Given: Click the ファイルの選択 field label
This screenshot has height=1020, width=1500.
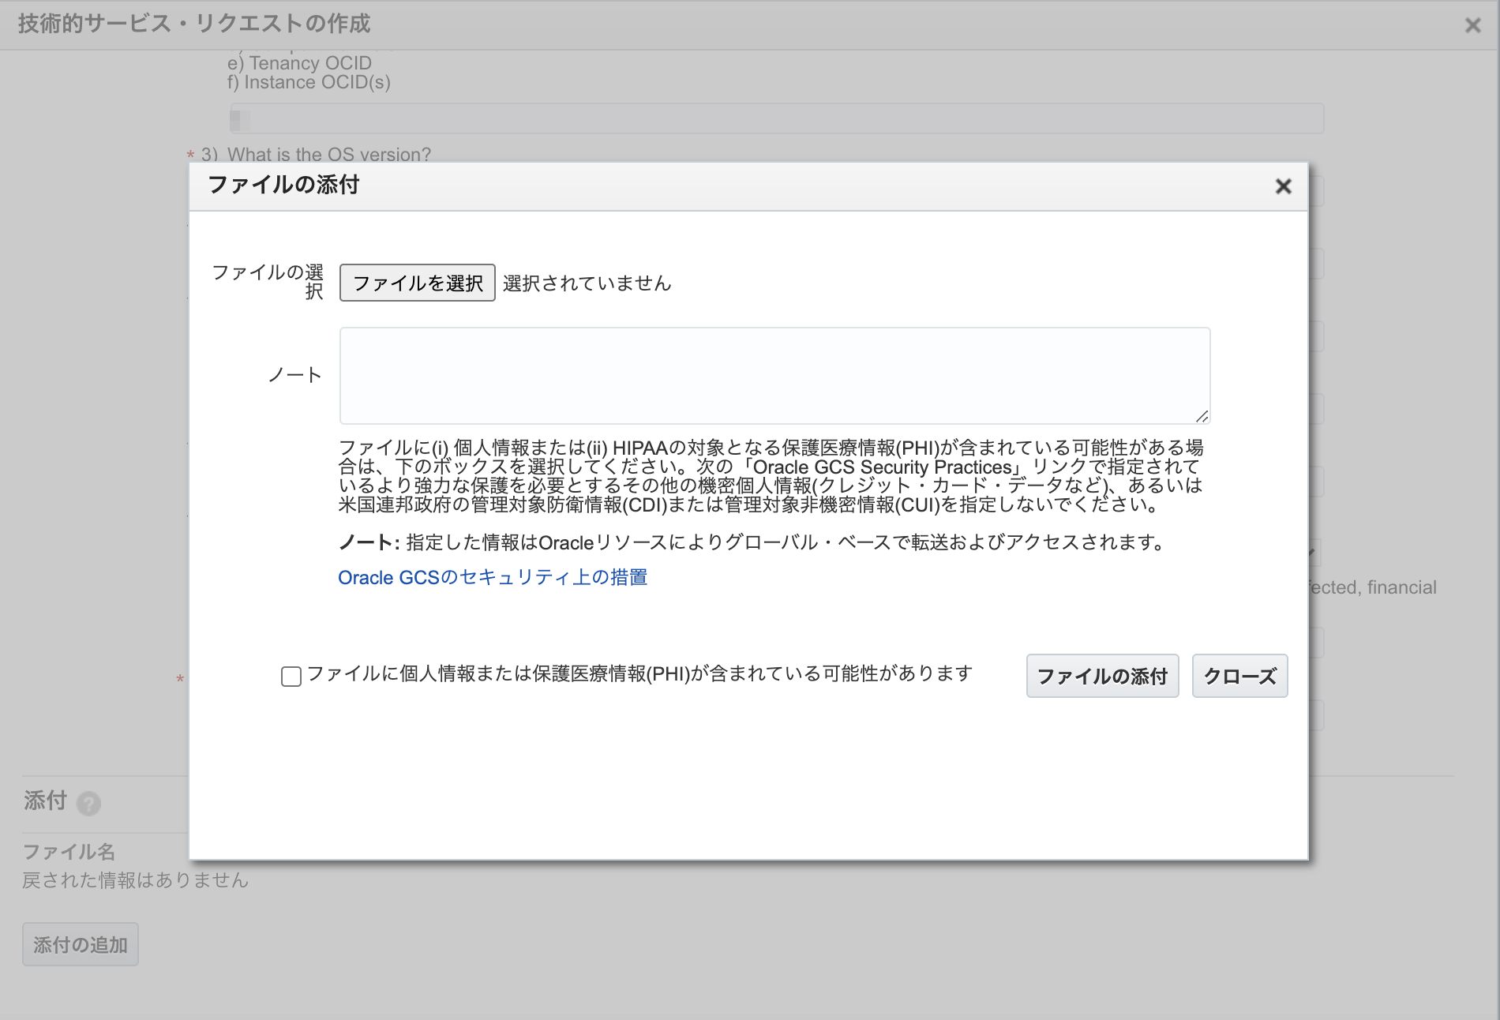Looking at the screenshot, I should click(x=268, y=282).
